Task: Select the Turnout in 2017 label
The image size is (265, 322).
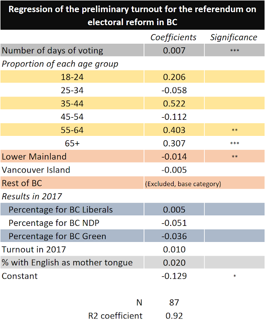Action: [34, 250]
